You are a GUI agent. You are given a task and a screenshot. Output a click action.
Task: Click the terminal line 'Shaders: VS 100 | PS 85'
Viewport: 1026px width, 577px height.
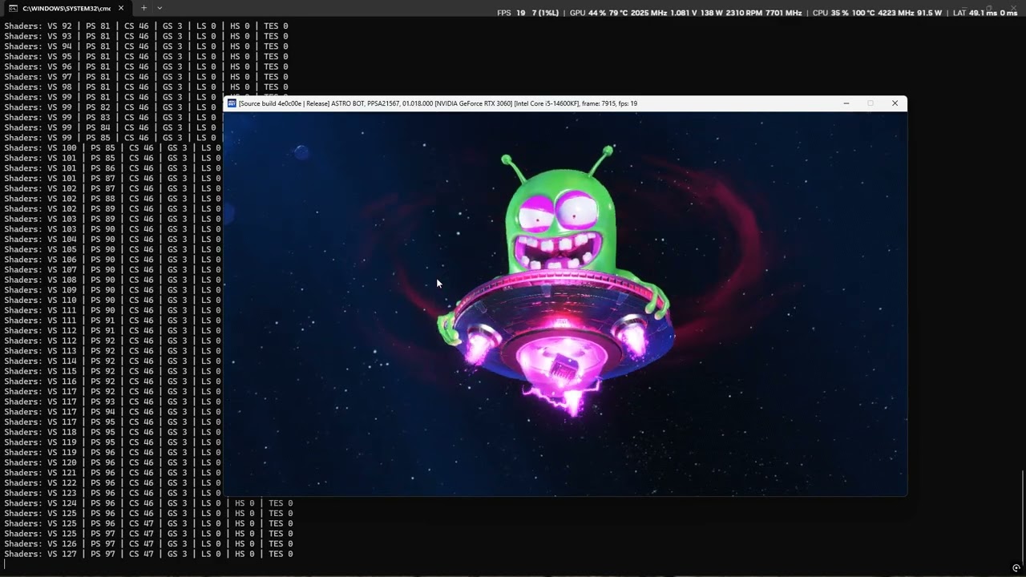112,147
